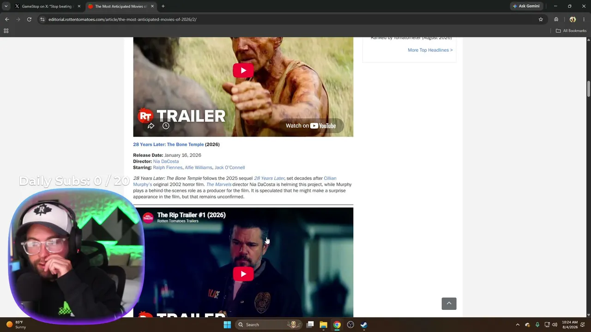
Task: Add Bone Temple trailer to Watch Later
Action: (x=166, y=126)
